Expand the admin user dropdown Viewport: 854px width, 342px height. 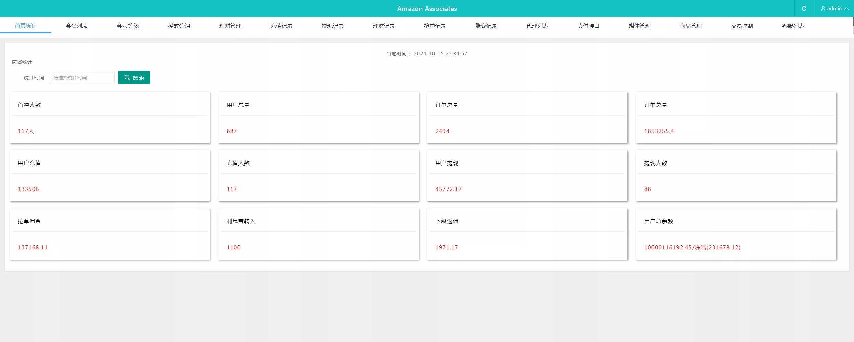(834, 9)
